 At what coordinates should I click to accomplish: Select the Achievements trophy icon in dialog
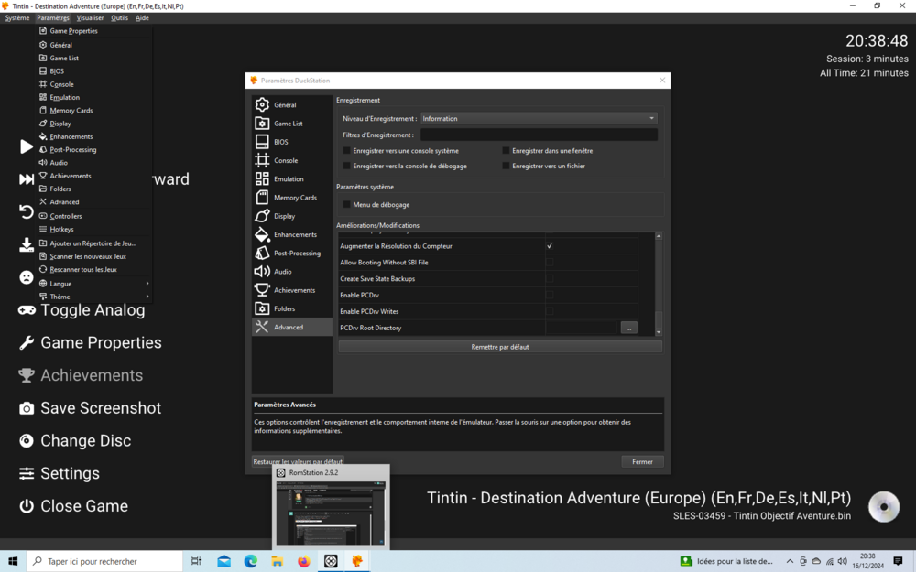pyautogui.click(x=262, y=290)
